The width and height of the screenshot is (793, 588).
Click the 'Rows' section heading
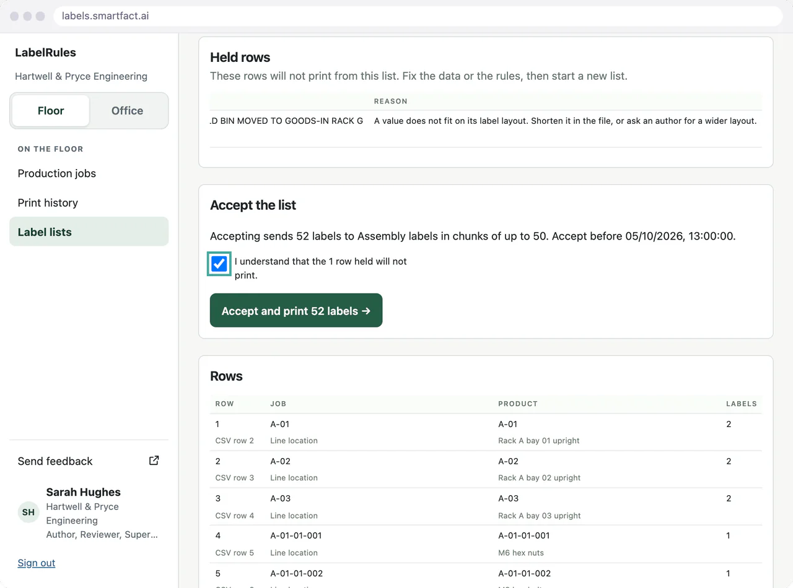[226, 376]
